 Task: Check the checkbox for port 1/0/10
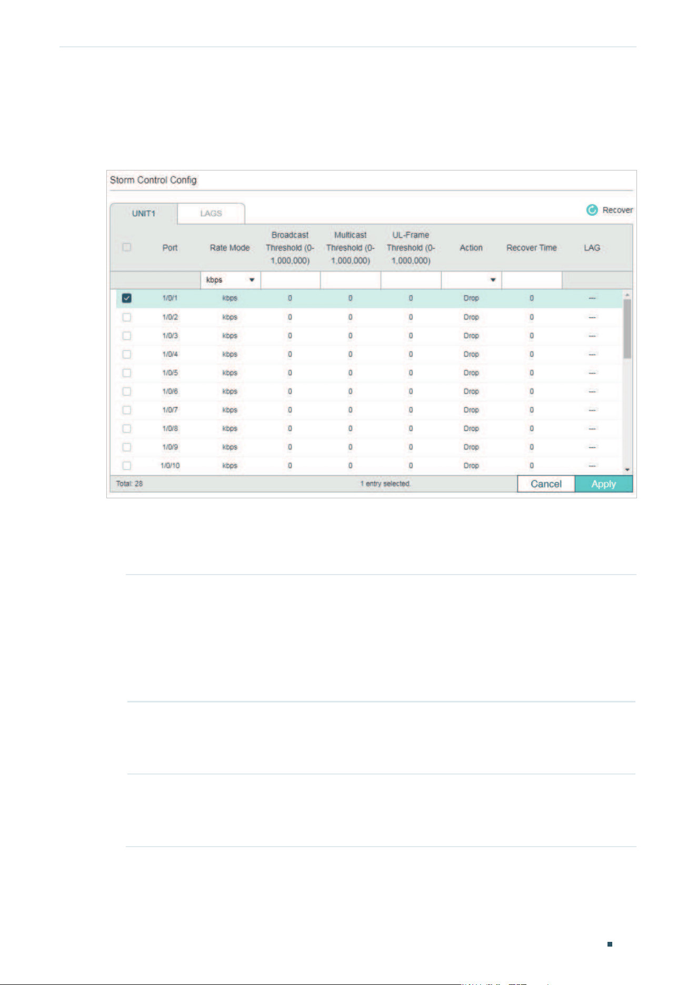click(126, 466)
